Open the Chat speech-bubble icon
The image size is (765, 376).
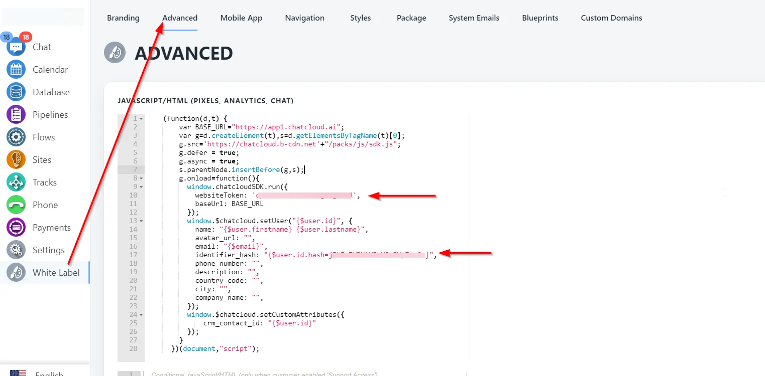pos(16,47)
